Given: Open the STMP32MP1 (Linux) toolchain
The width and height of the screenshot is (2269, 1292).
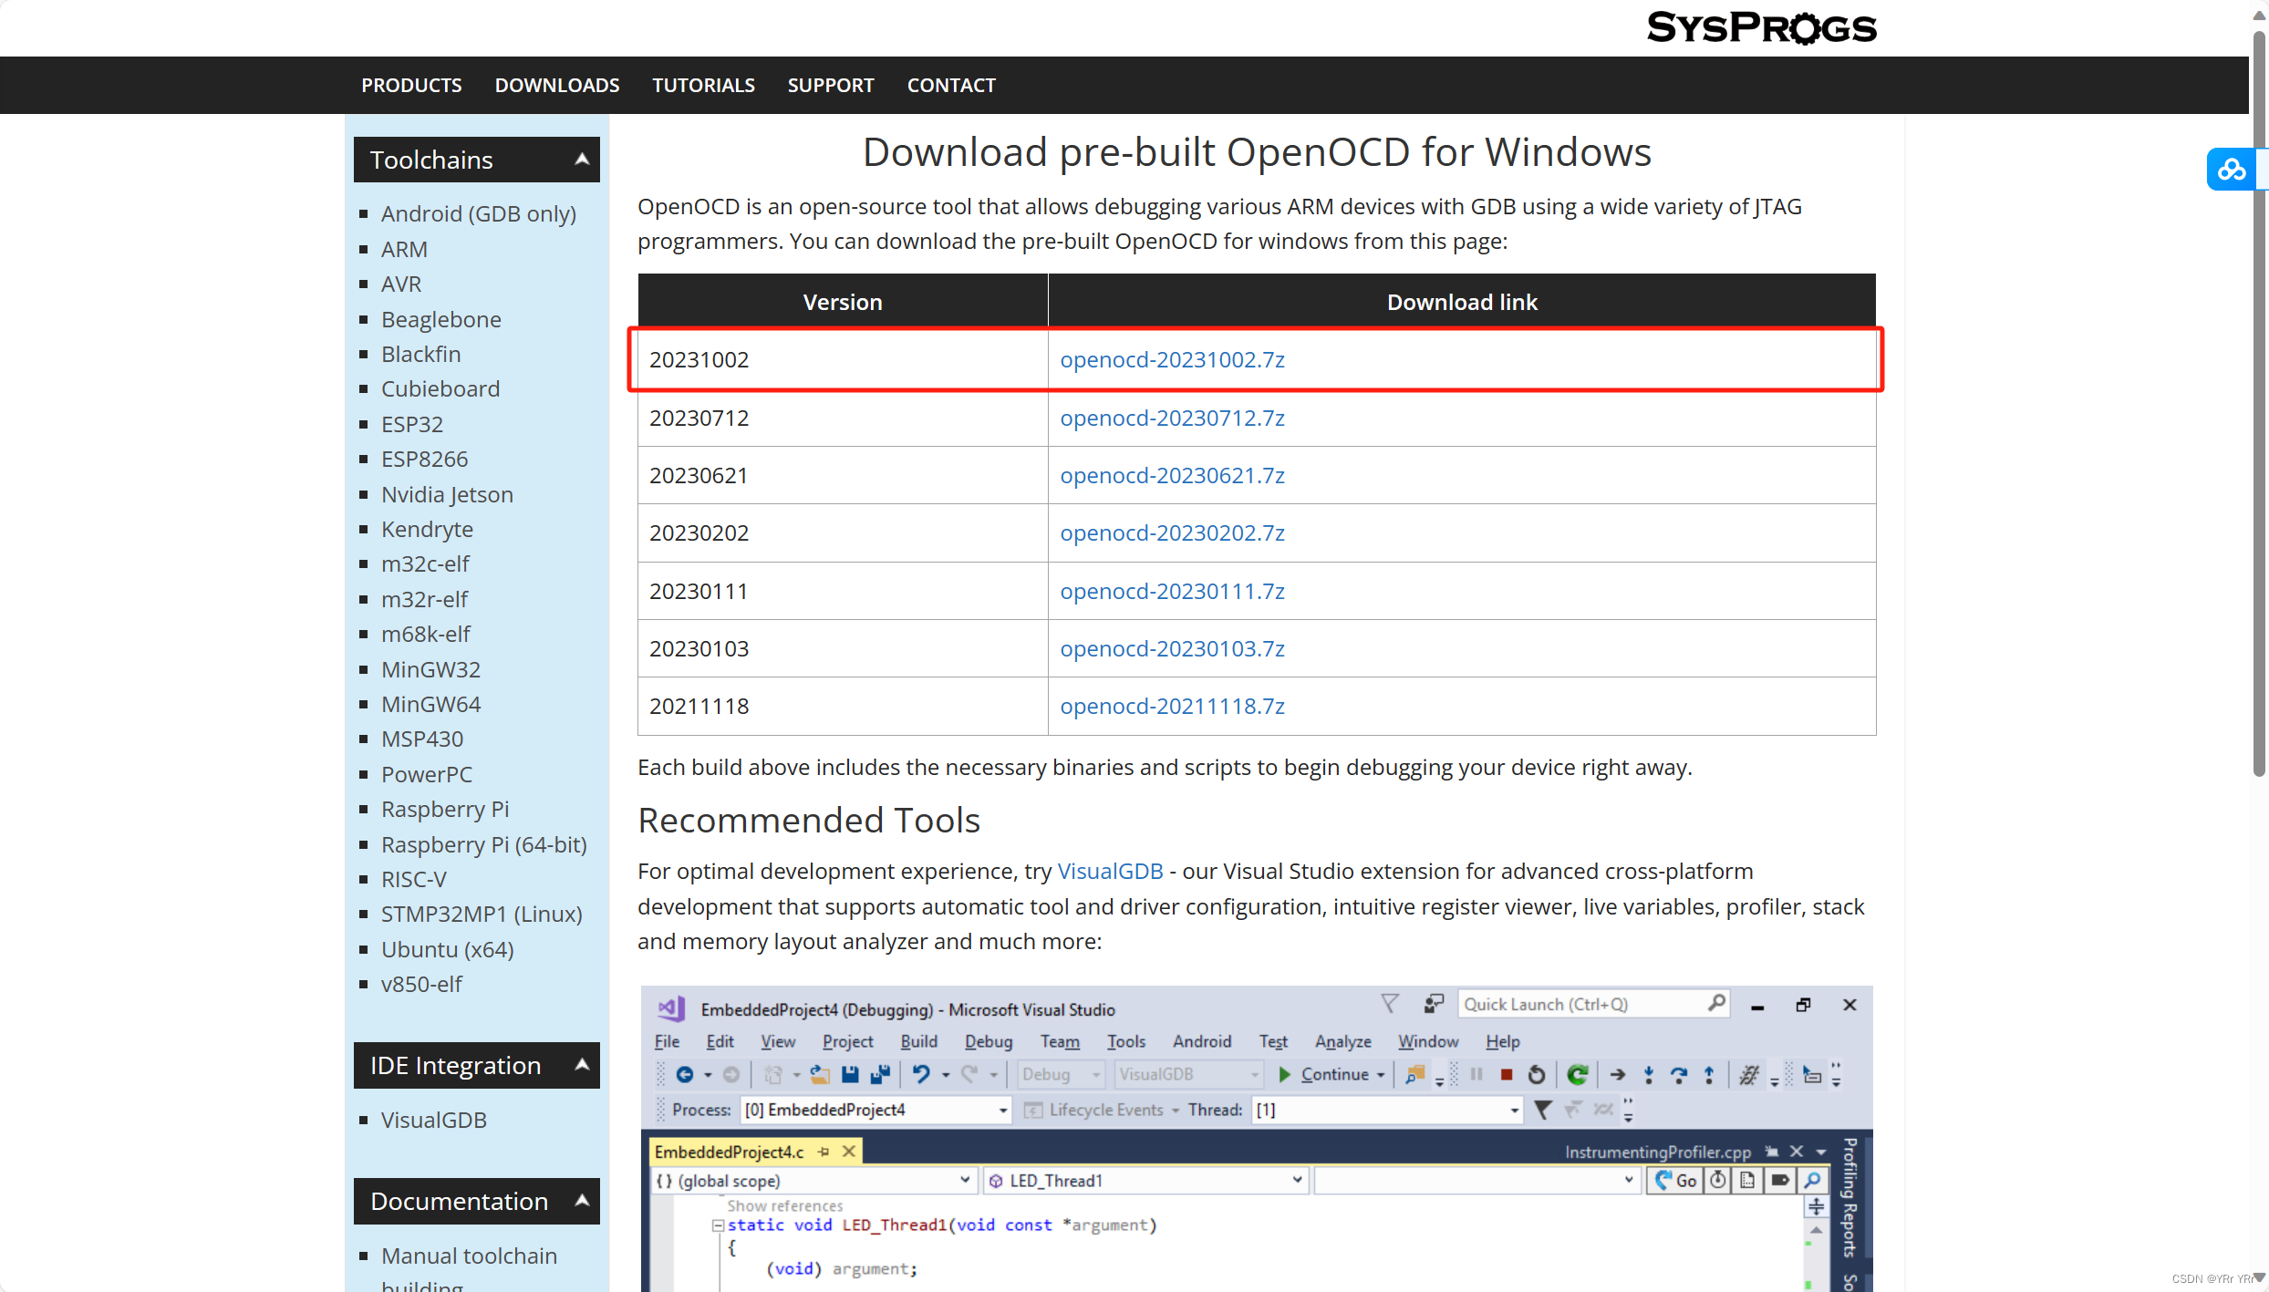Looking at the screenshot, I should click(482, 914).
